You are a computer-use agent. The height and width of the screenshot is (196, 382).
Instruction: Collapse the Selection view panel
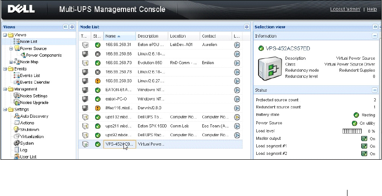pos(375,27)
